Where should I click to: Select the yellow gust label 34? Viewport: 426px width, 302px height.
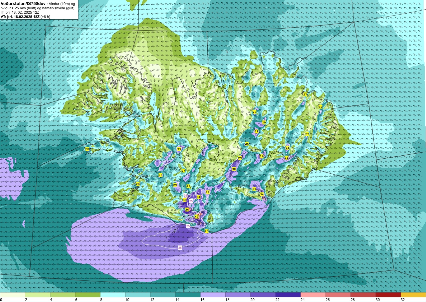point(262,194)
